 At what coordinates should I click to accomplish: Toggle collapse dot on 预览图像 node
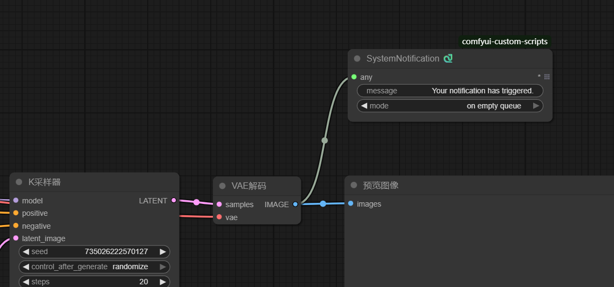click(354, 185)
